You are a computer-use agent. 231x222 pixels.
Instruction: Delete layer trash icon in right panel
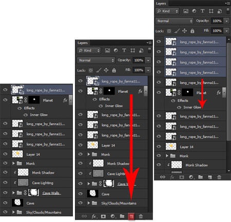(219, 177)
